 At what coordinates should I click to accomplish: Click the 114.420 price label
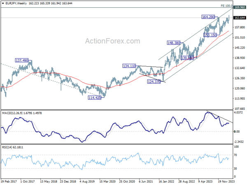pos(95,98)
